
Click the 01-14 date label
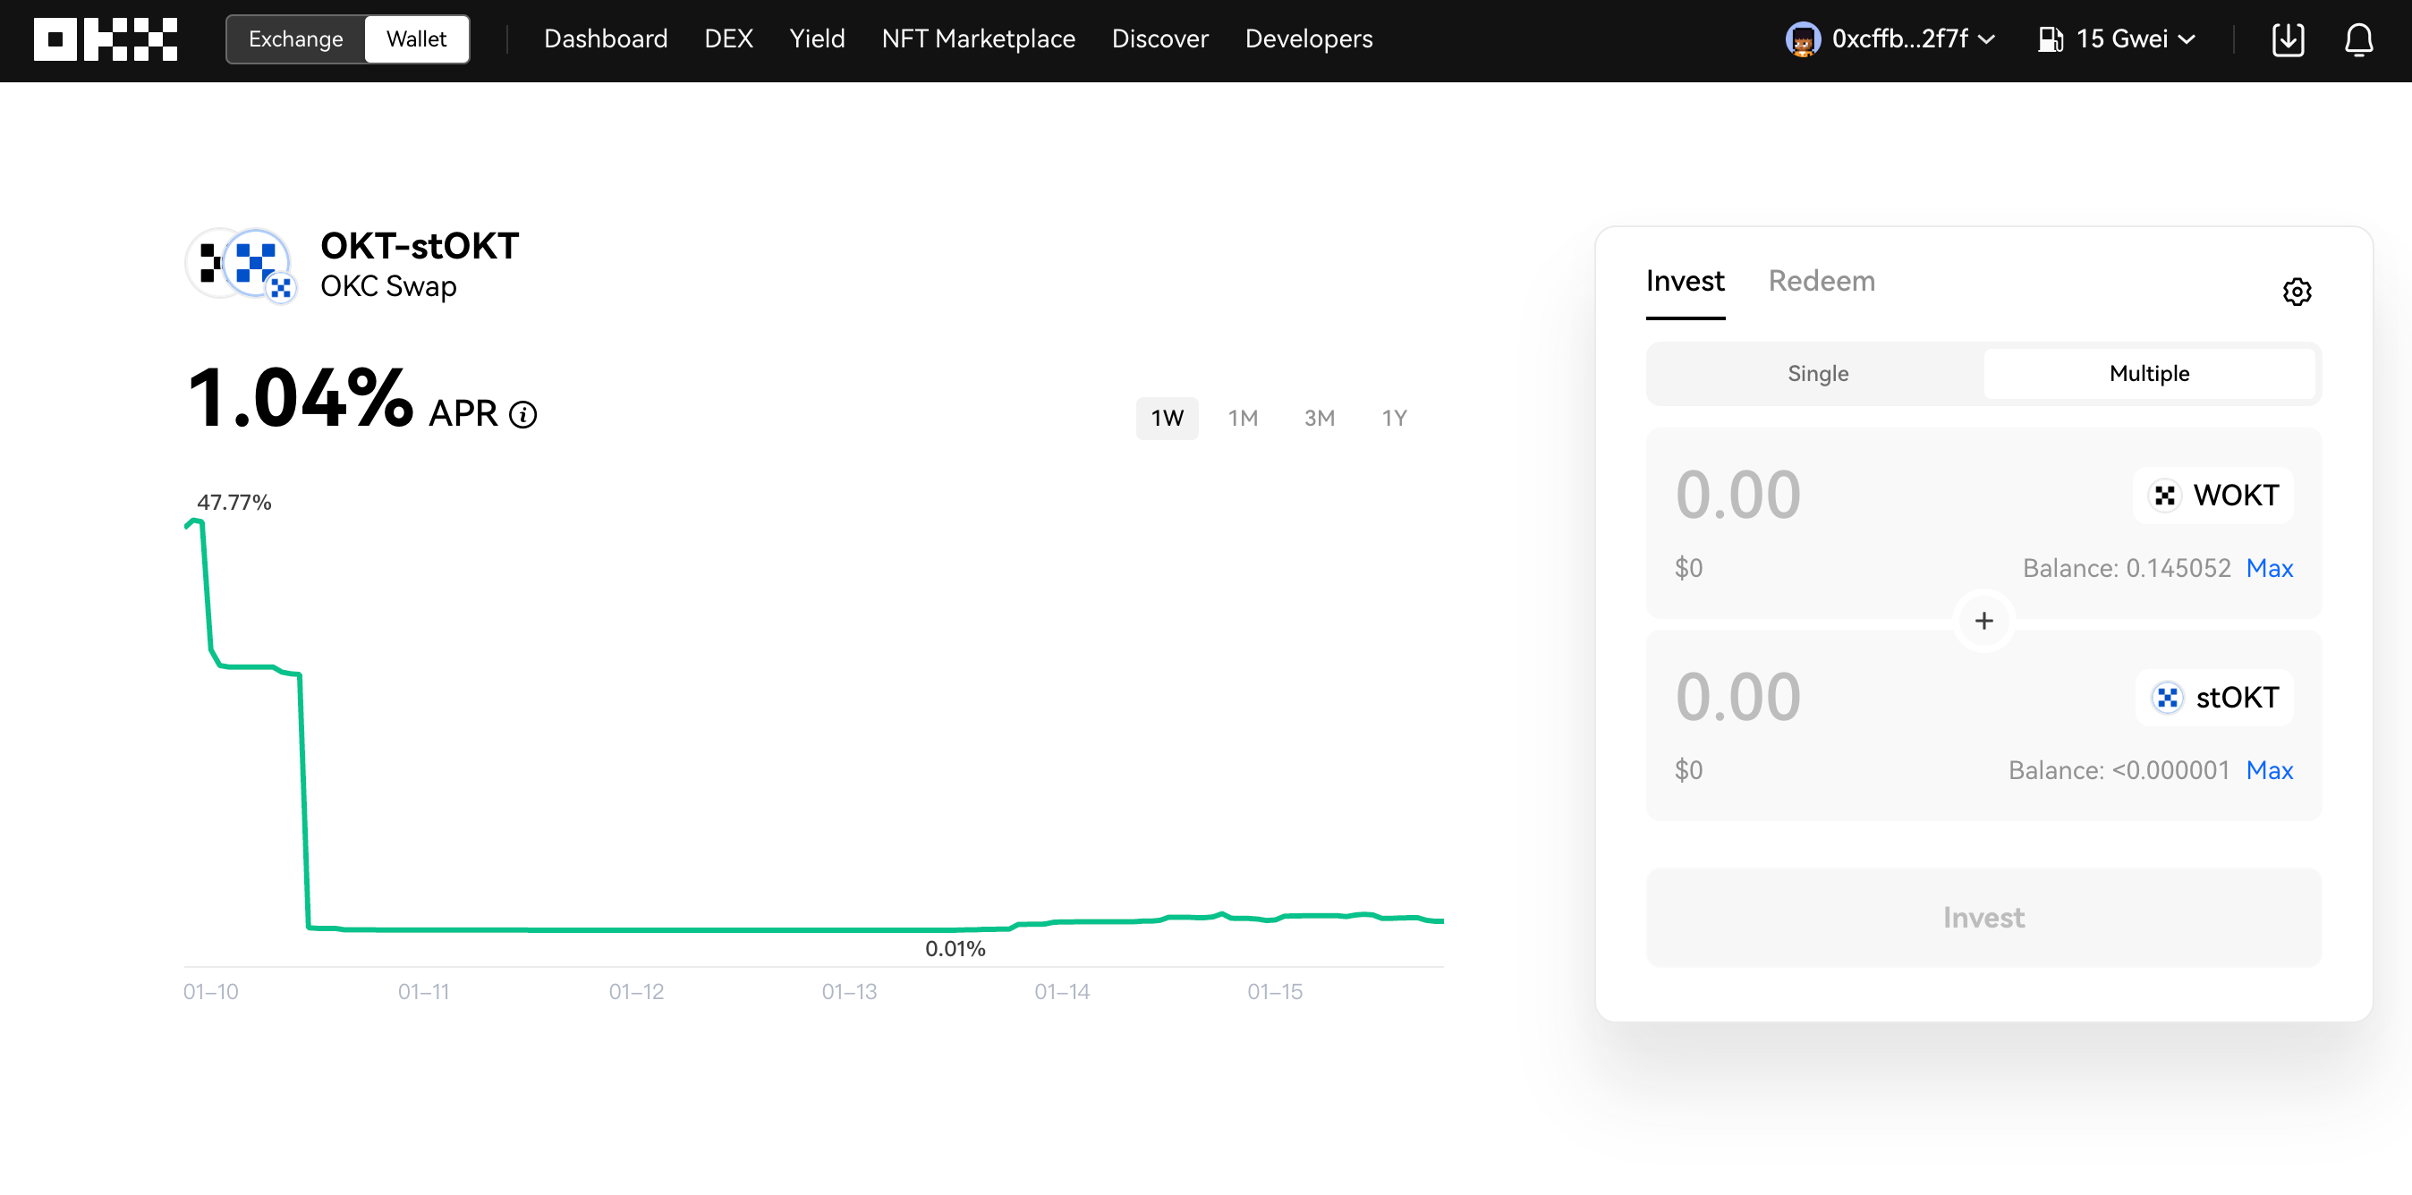[1062, 992]
